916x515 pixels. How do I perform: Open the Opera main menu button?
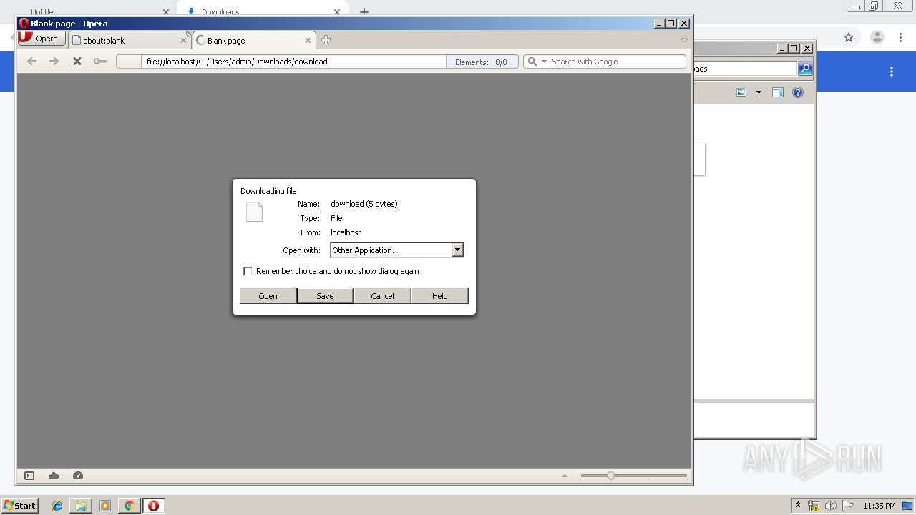[42, 39]
